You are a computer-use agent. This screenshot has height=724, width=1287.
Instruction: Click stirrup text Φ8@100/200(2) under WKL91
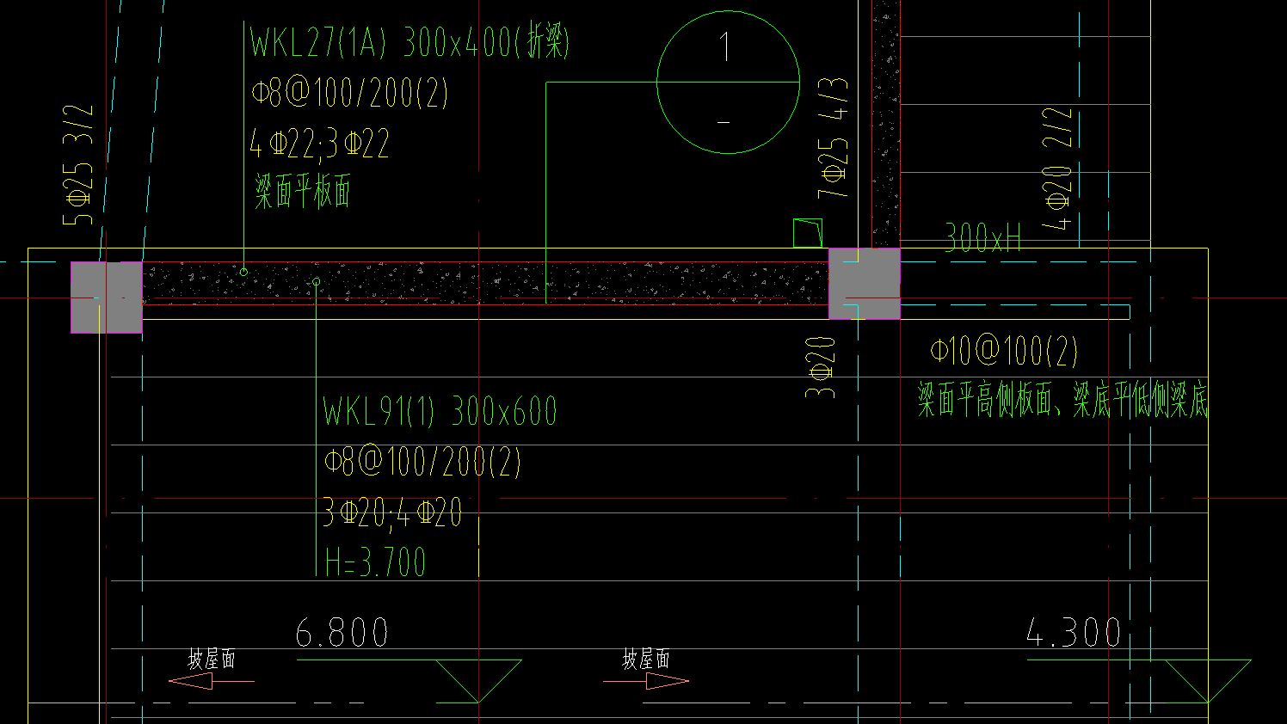pos(422,462)
